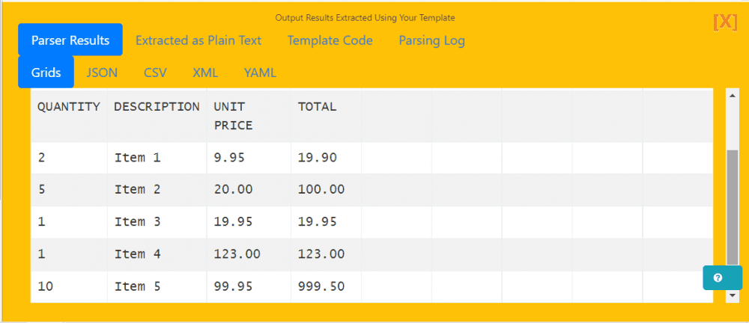
Task: Switch to YAML output view
Action: 260,73
